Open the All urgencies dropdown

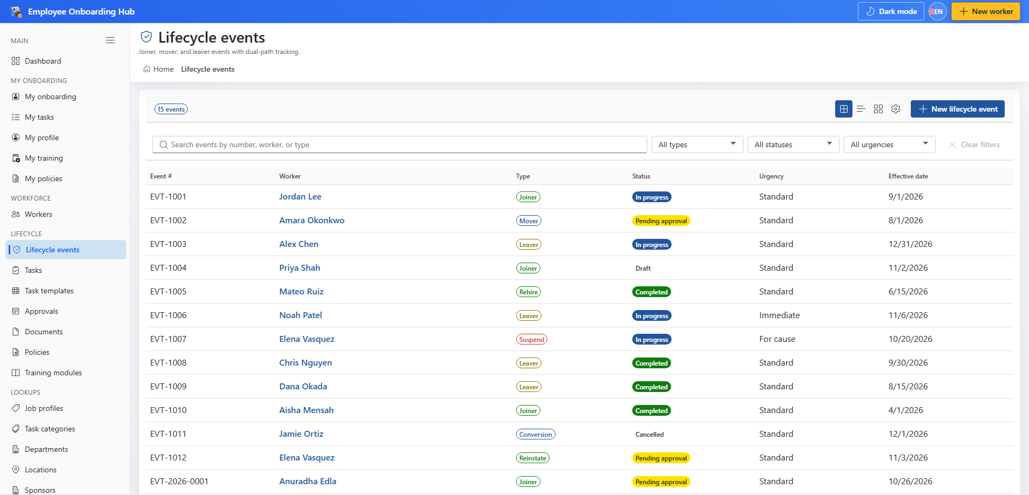pyautogui.click(x=889, y=145)
